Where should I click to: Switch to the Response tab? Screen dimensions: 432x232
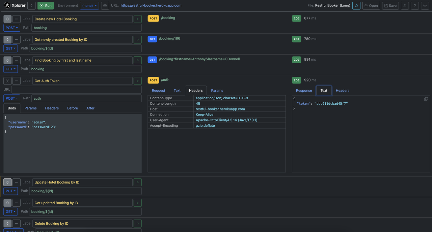pyautogui.click(x=304, y=91)
